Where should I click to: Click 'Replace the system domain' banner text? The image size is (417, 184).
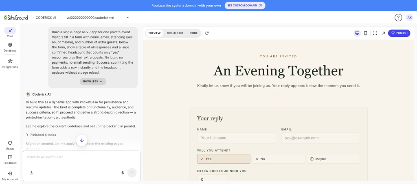pos(186,5)
